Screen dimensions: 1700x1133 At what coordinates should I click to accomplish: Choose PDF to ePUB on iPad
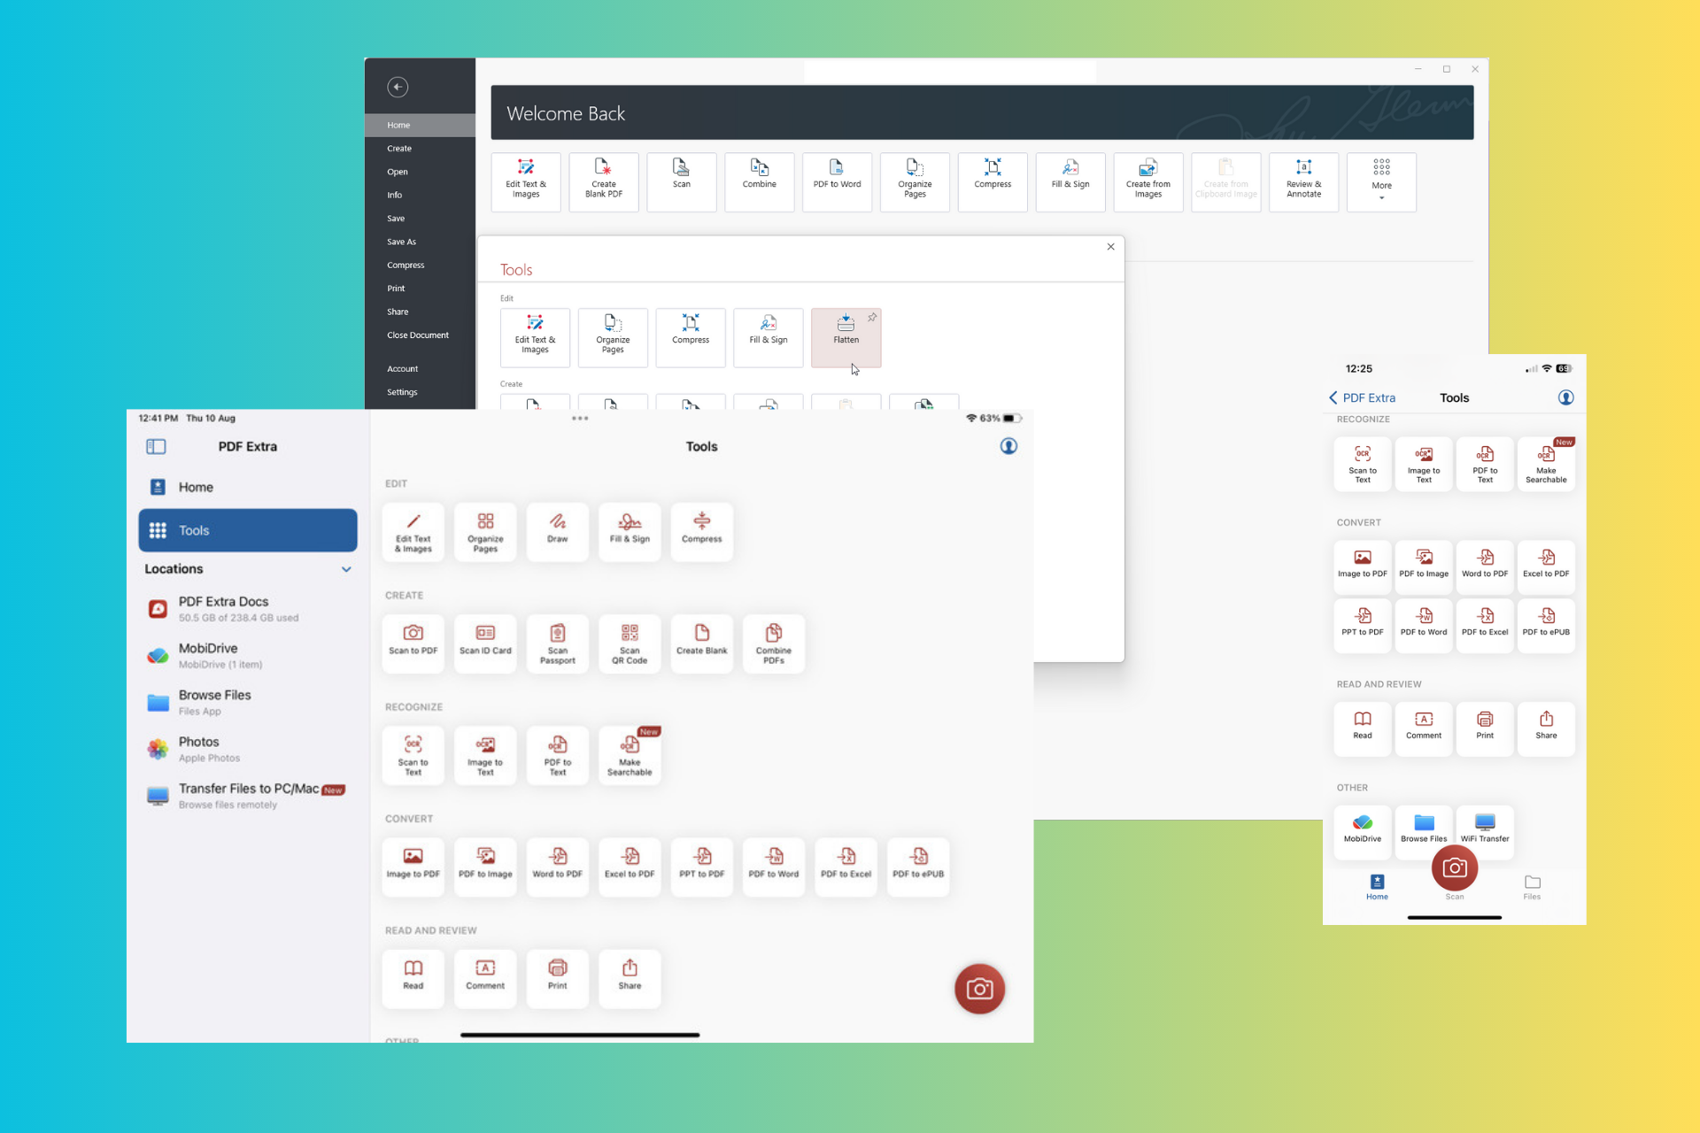(x=918, y=867)
